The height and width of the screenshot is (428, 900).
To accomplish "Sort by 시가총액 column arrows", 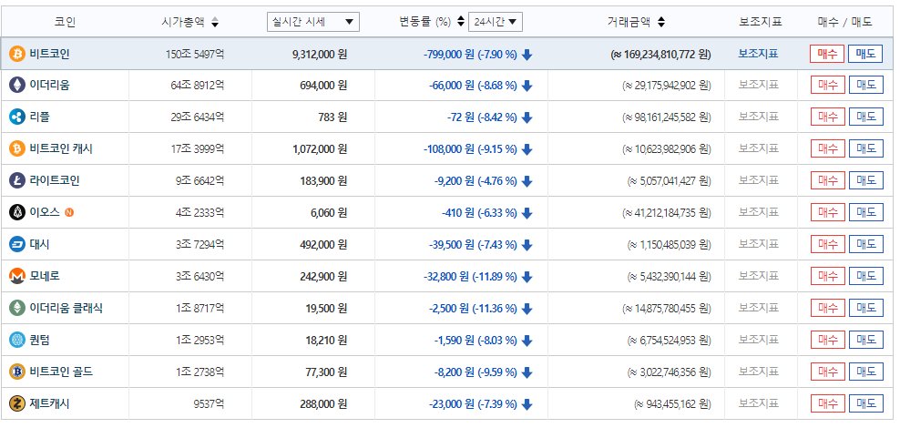I will pos(214,22).
